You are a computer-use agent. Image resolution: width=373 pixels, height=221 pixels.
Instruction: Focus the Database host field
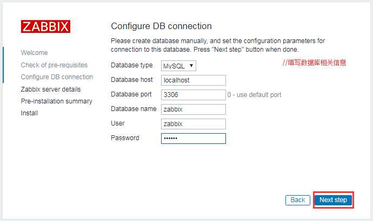tap(193, 80)
